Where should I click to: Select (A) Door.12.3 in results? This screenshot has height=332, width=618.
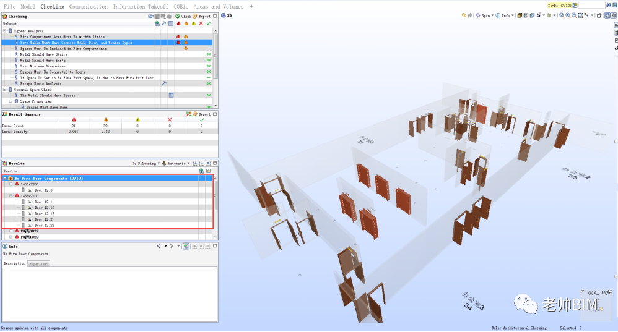pyautogui.click(x=40, y=190)
